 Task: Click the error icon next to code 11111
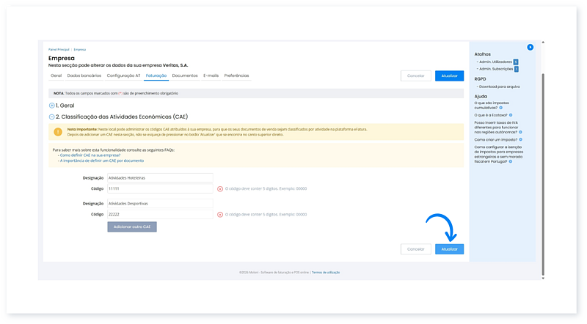point(220,188)
